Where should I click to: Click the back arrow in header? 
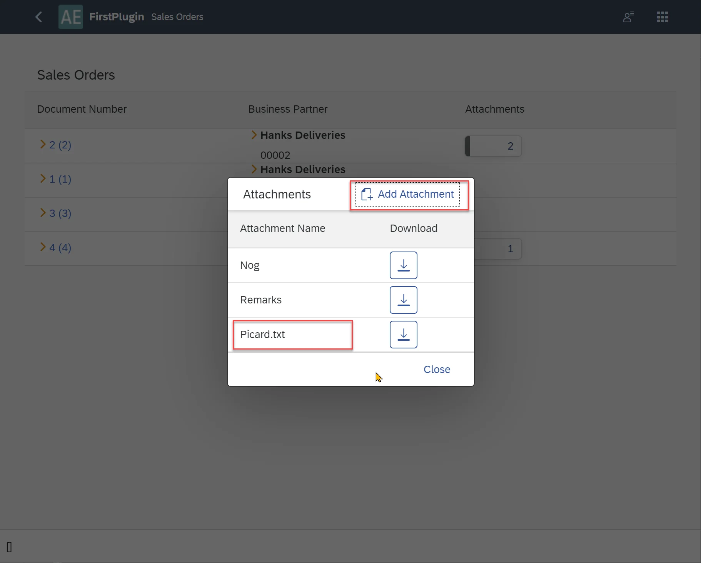pos(38,17)
